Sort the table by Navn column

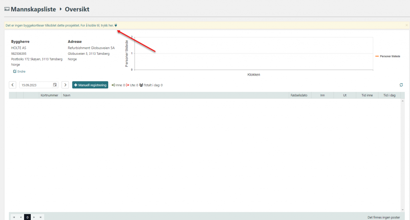tap(67, 96)
